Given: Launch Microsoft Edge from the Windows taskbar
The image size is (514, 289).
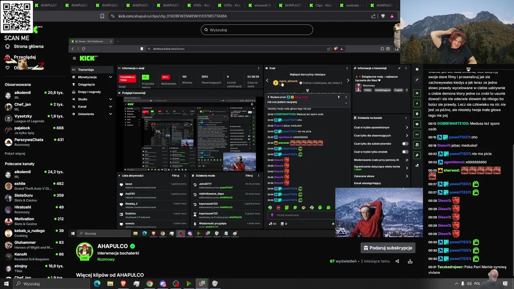Looking at the screenshot, I should pos(97,284).
